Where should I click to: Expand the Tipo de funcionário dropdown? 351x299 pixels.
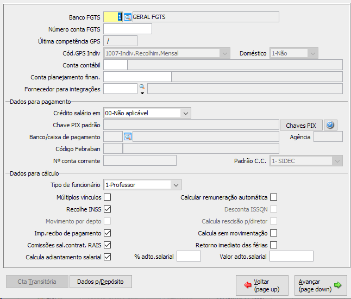175,185
